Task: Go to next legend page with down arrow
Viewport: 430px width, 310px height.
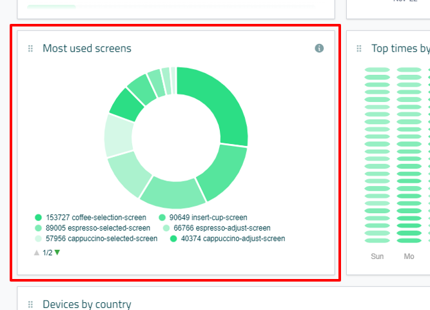Action: (57, 253)
